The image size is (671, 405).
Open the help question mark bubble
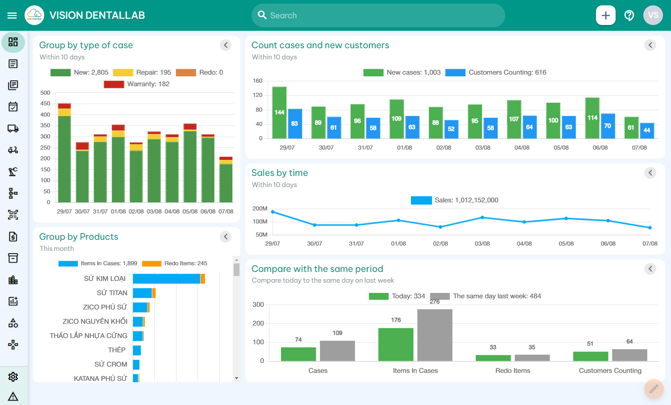click(x=629, y=15)
